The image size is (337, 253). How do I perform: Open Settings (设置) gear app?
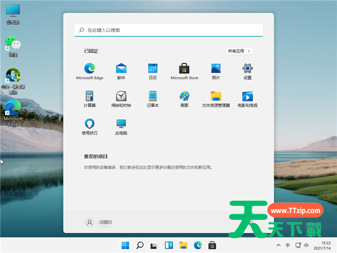[x=248, y=71]
